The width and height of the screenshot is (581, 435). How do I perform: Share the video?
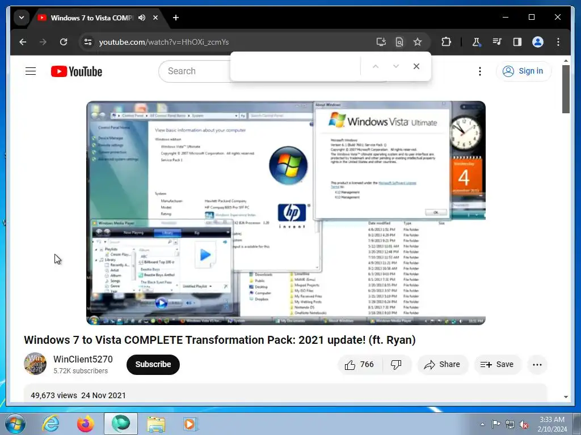(x=443, y=365)
